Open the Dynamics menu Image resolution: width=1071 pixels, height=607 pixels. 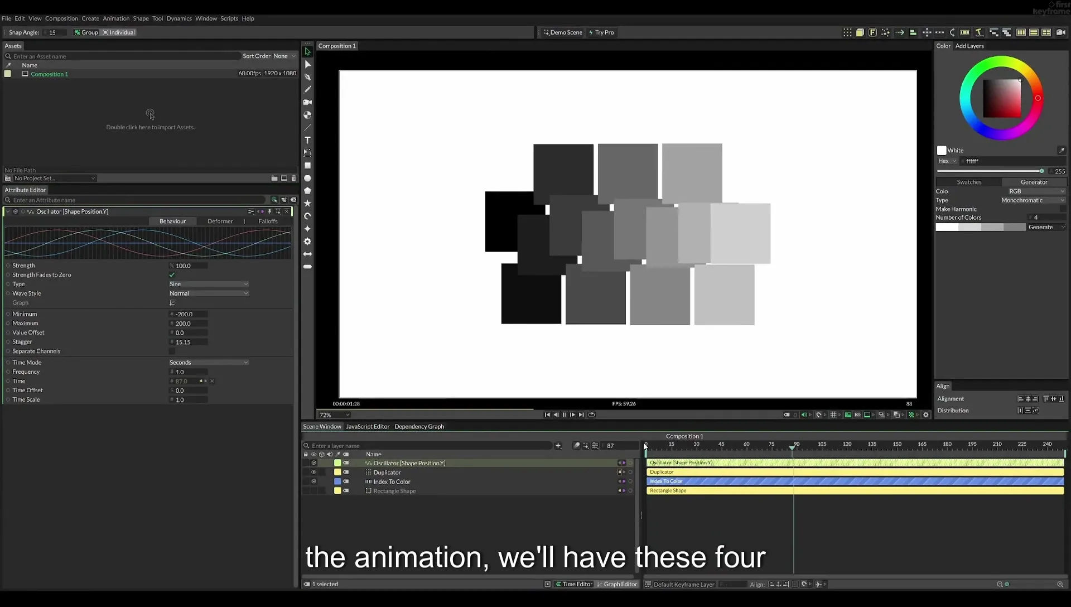(179, 18)
